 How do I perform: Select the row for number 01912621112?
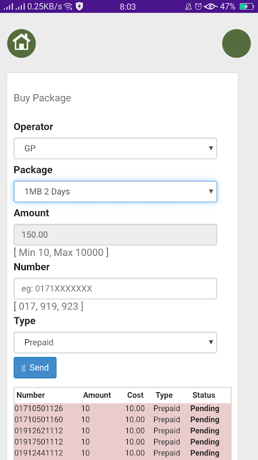coord(123,431)
